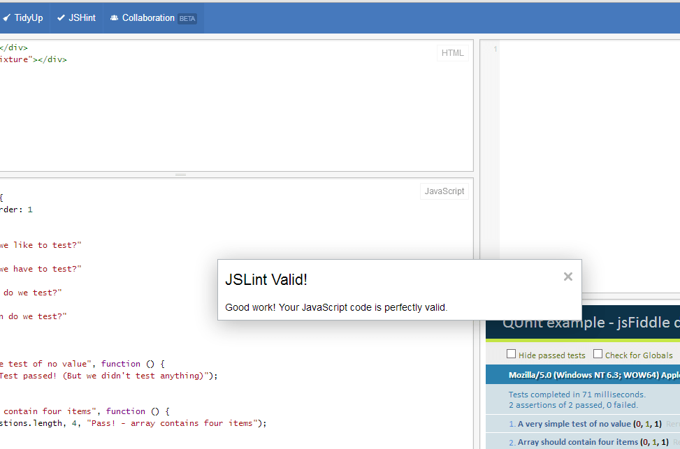The image size is (680, 449).
Task: Close the JSLint Valid dialog
Action: coord(568,277)
